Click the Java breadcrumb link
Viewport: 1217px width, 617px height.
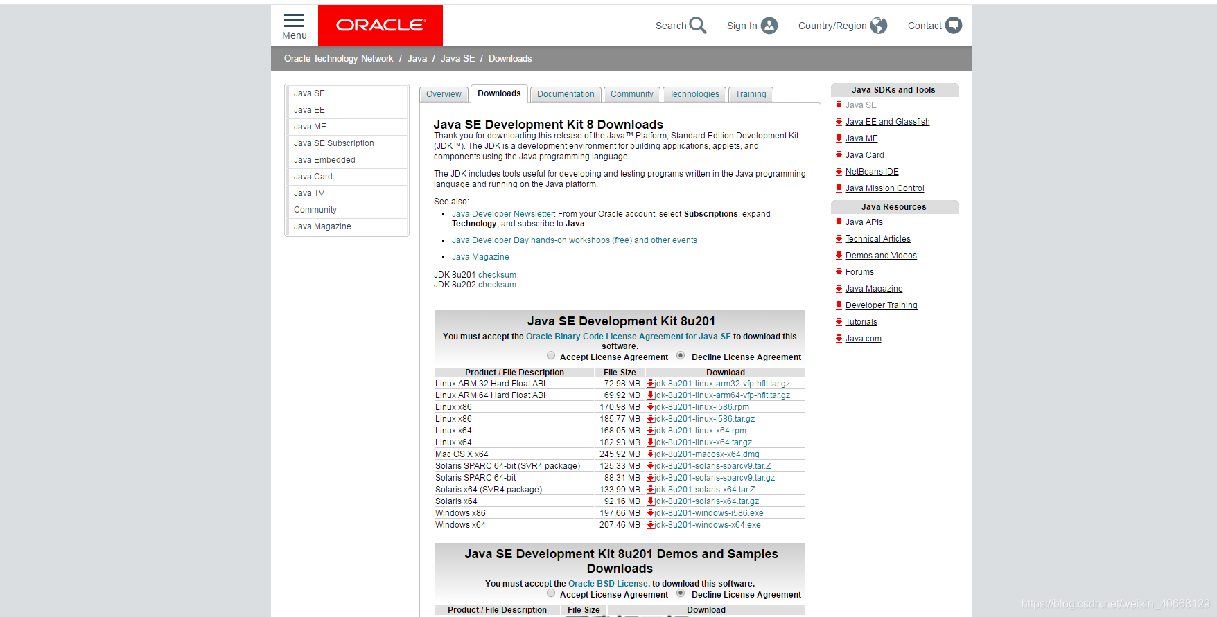coord(417,59)
